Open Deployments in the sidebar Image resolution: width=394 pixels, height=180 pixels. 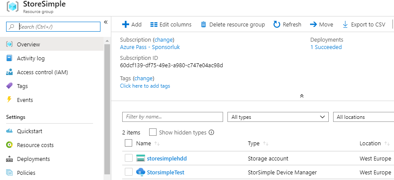click(33, 159)
